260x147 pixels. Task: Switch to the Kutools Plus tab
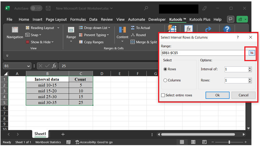(200, 20)
